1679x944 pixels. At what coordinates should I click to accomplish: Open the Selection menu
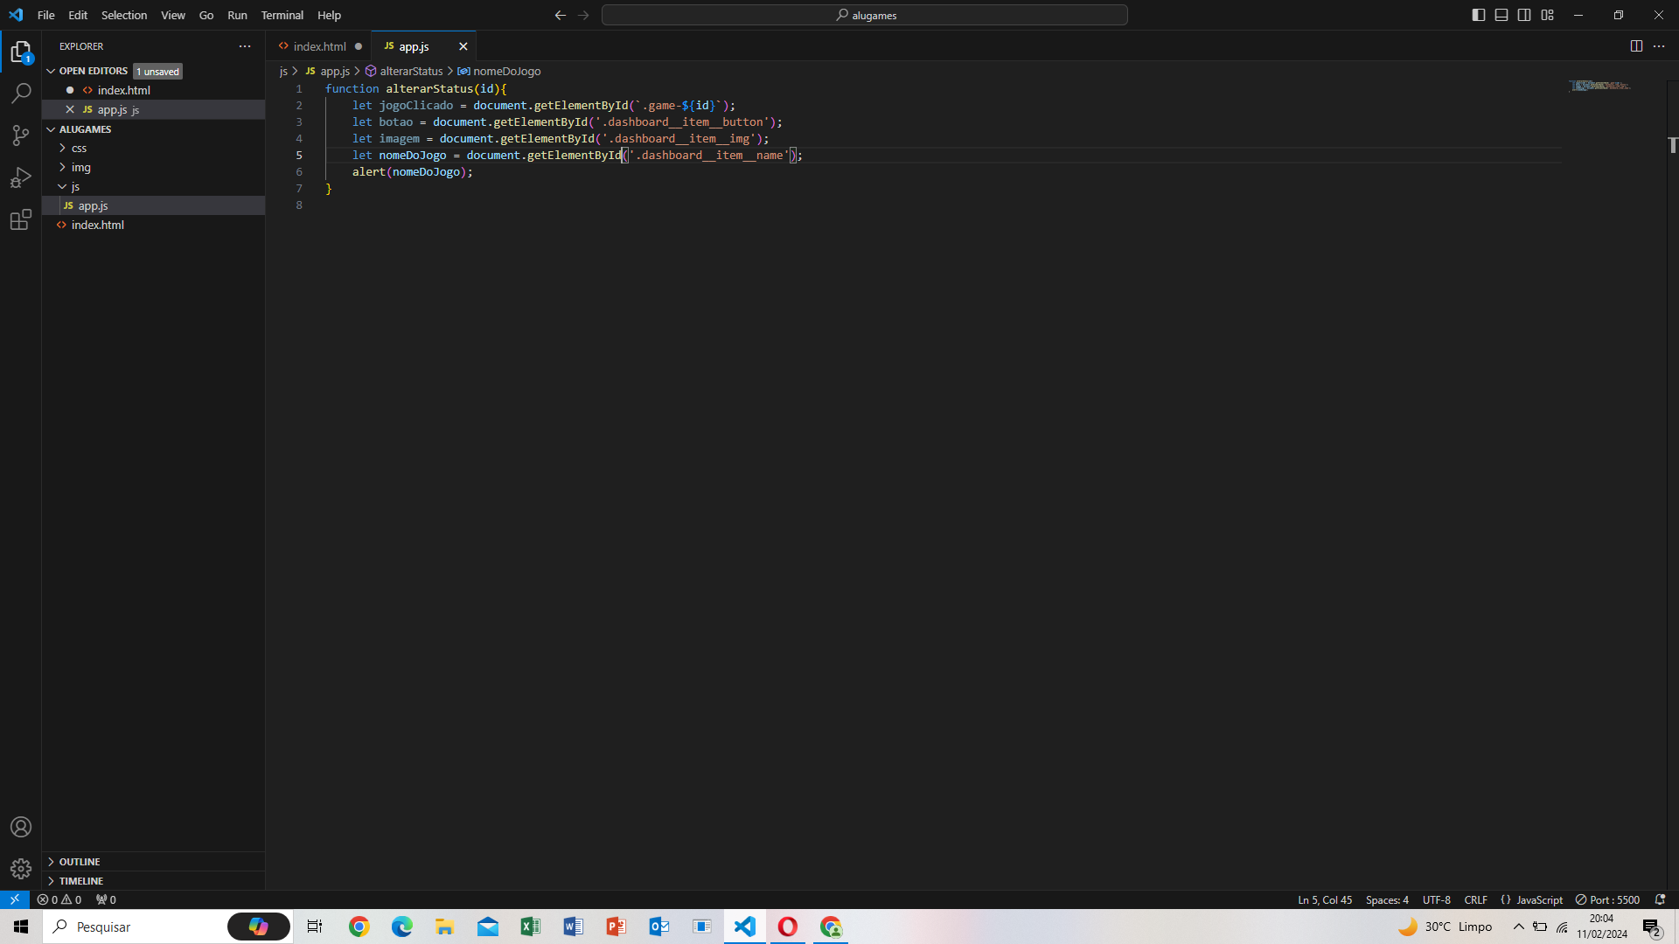[x=124, y=15]
